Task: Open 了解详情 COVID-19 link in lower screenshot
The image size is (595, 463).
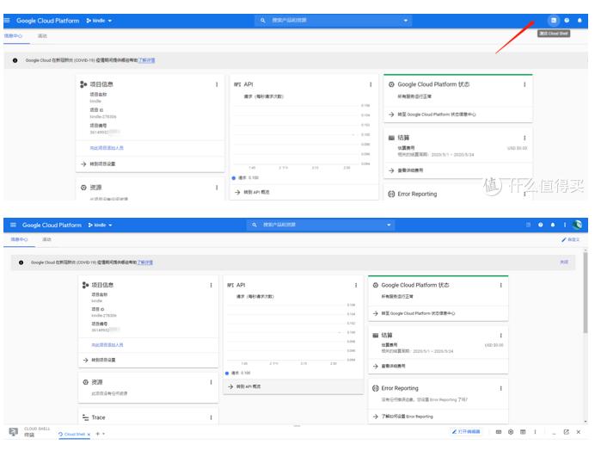Action: (145, 262)
